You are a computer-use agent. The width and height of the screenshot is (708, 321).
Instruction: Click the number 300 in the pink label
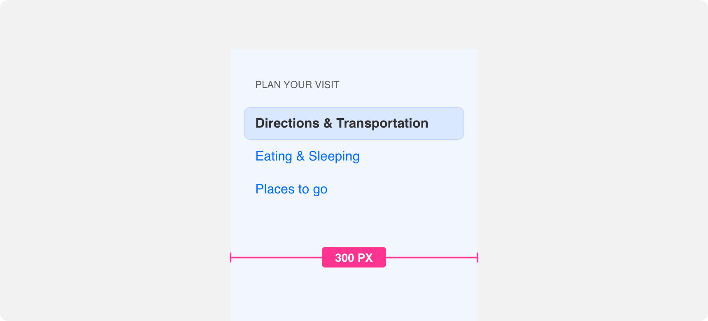tap(345, 258)
